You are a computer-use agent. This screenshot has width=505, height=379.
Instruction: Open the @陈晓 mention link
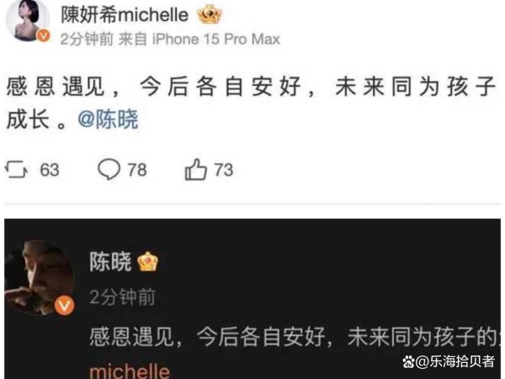[109, 120]
